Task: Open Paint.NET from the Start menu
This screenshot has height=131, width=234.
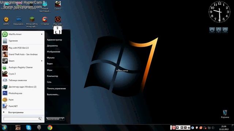Action: pos(23,106)
